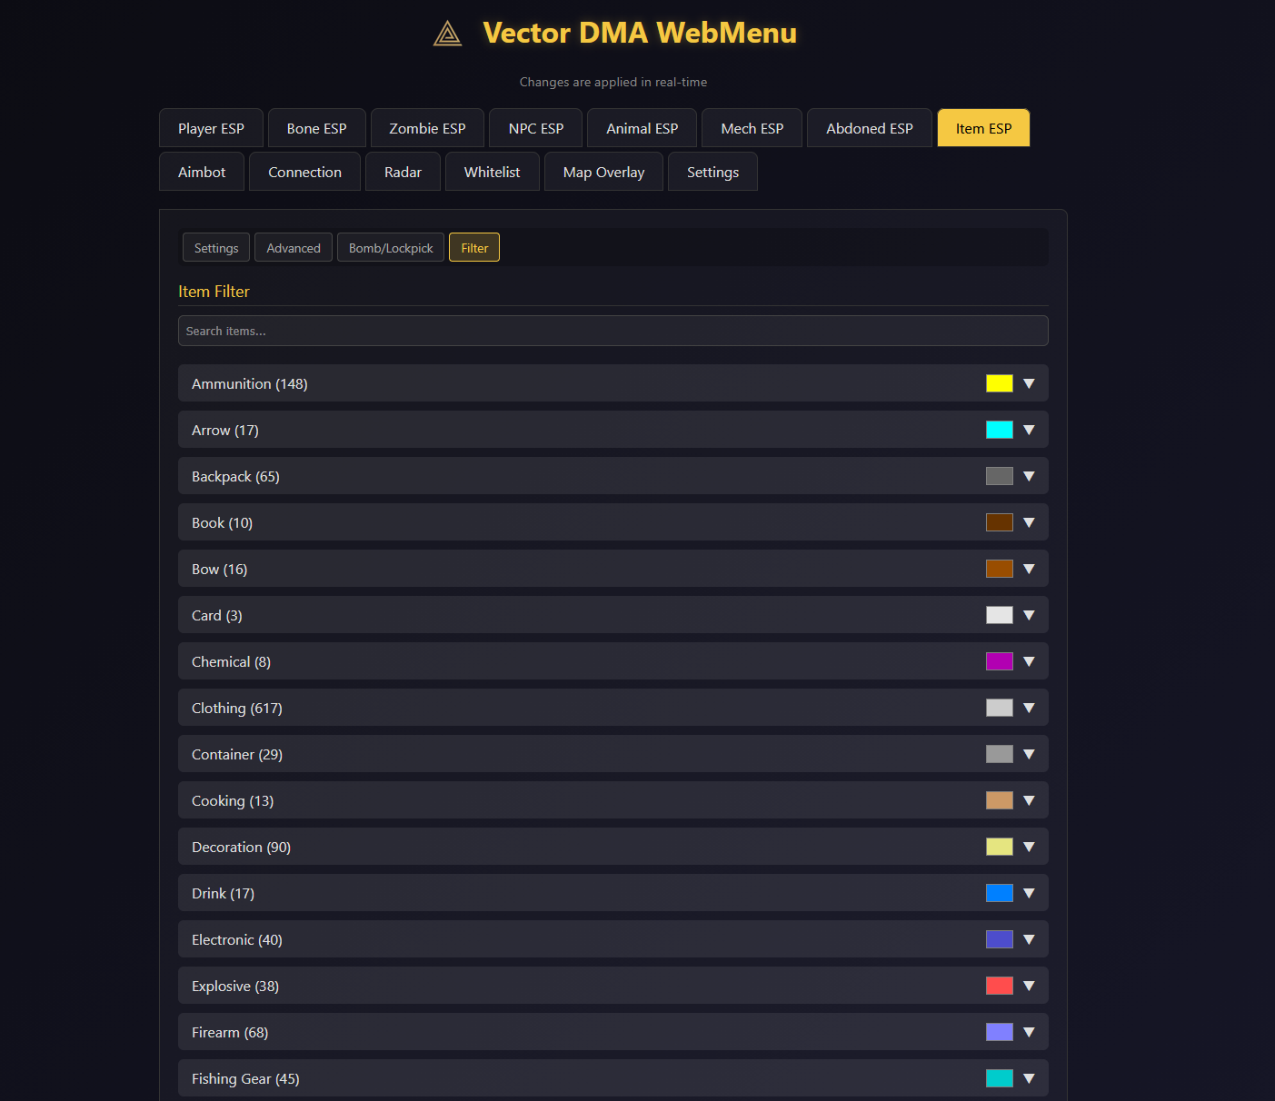
Task: Change the cyan Arrow color swatch
Action: 999,430
